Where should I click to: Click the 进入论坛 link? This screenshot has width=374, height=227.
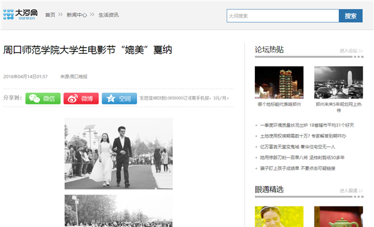tap(351, 51)
